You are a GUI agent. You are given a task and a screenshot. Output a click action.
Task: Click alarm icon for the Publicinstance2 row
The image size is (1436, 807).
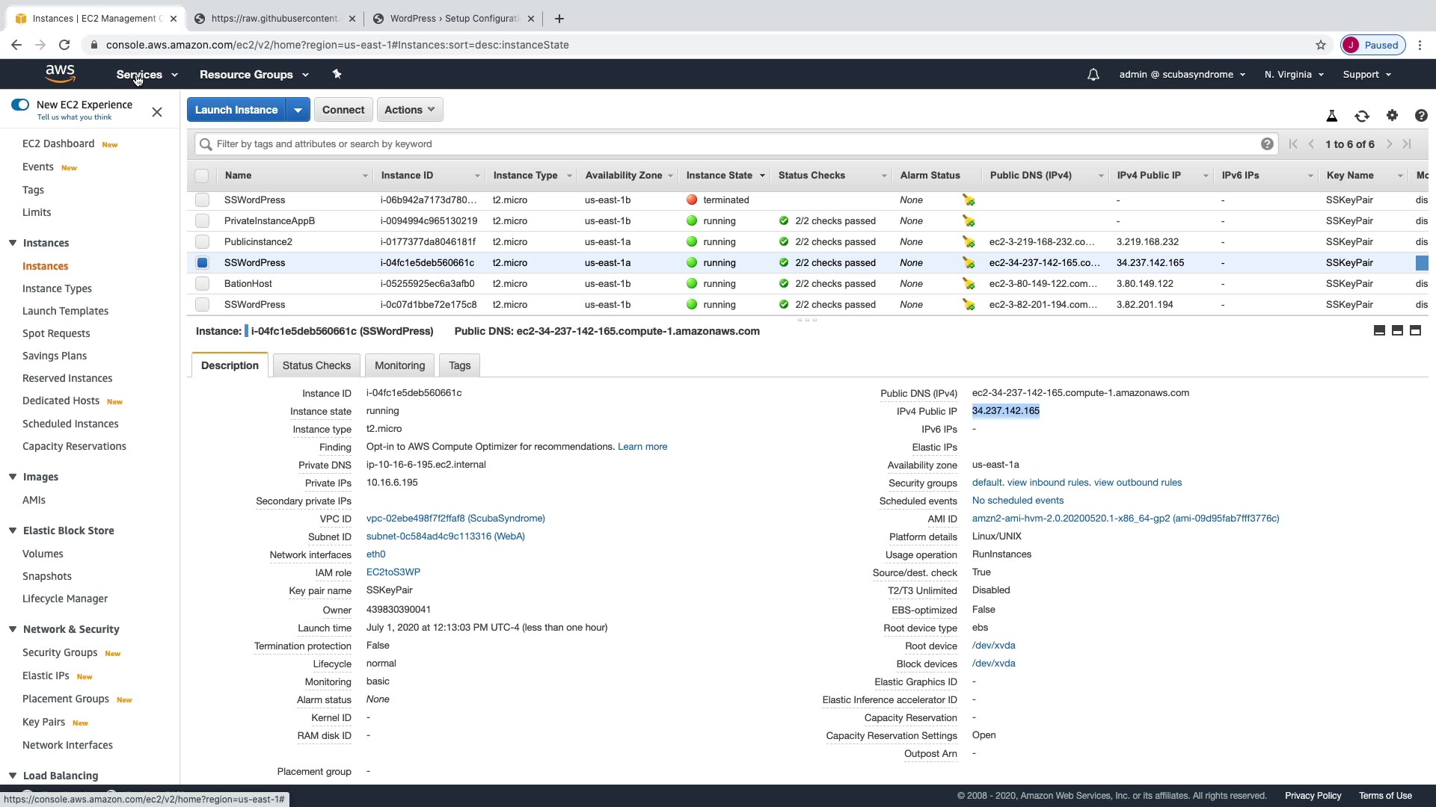969,242
